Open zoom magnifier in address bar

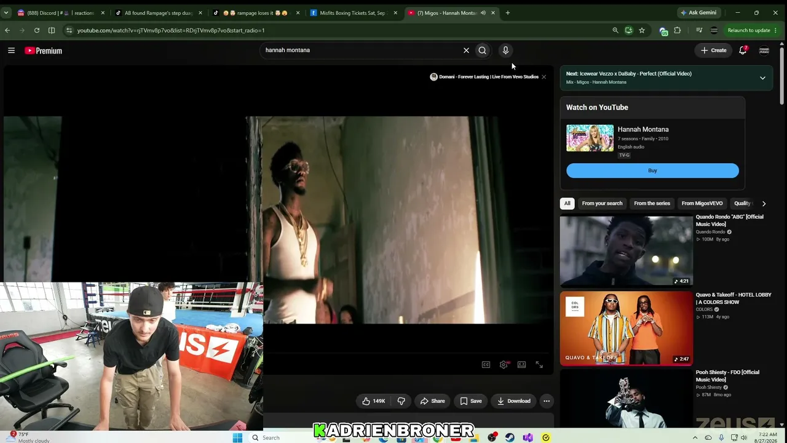coord(615,30)
